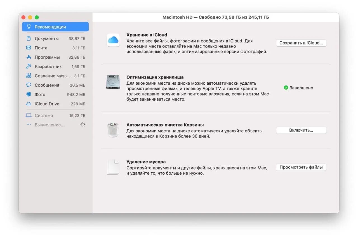Click the 32,88 ГБ Программы size
Screen dimensions: 358x238
77,57
